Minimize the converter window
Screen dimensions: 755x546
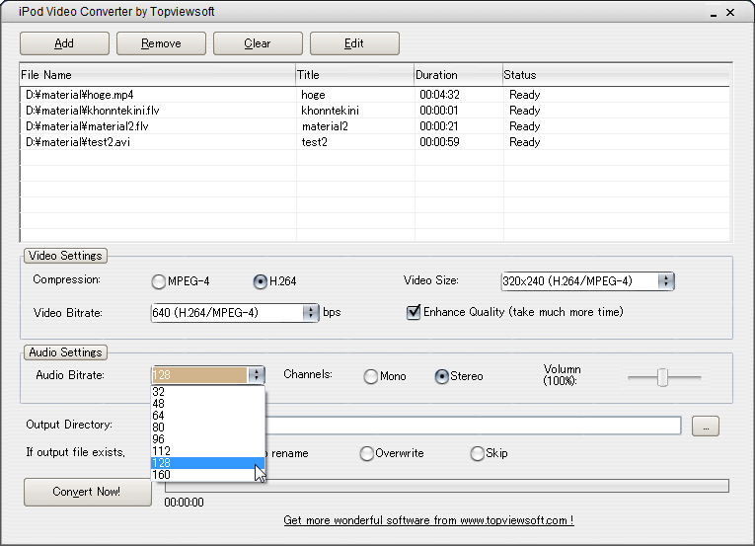tap(714, 13)
